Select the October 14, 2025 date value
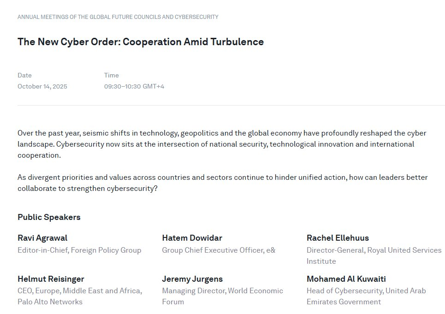The image size is (445, 314). pos(42,86)
